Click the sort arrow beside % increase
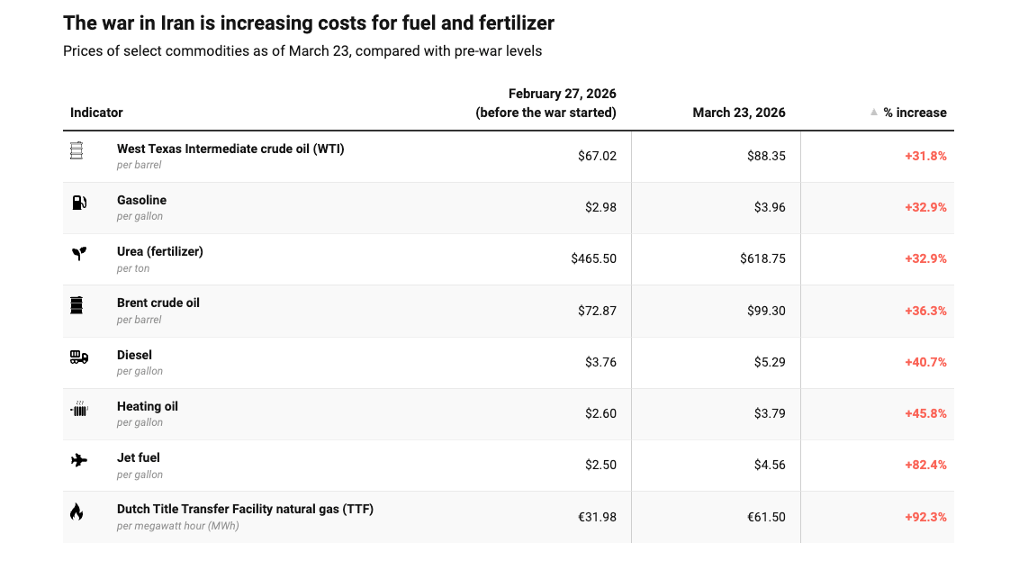The image size is (1019, 561). pyautogui.click(x=873, y=113)
